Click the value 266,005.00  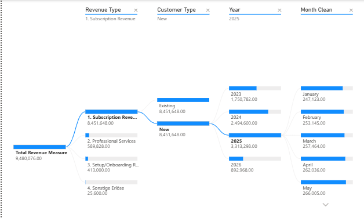click(314, 193)
